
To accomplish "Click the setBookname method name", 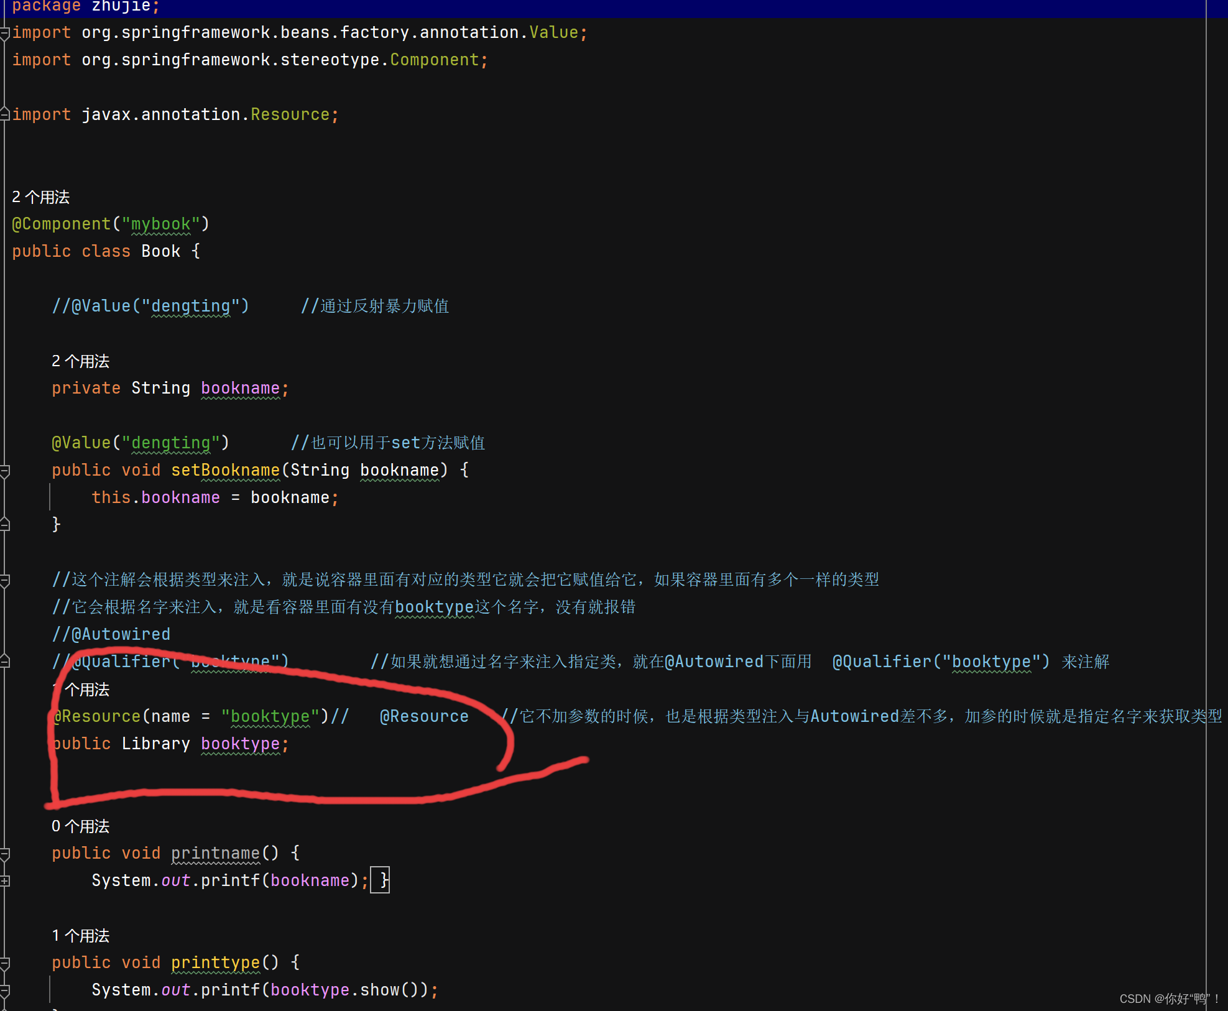I will click(225, 470).
